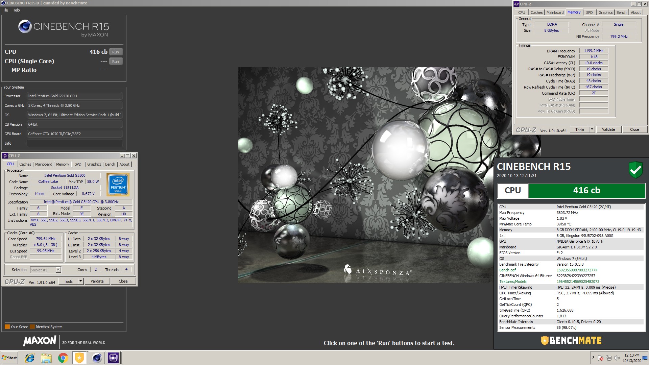Select CPU tab in top-right CPU-Z
This screenshot has width=649, height=365.
(x=522, y=13)
